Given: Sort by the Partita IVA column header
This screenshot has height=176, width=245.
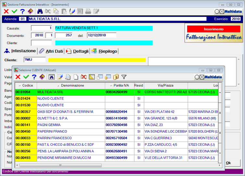Looking at the screenshot, I should [x=119, y=85].
